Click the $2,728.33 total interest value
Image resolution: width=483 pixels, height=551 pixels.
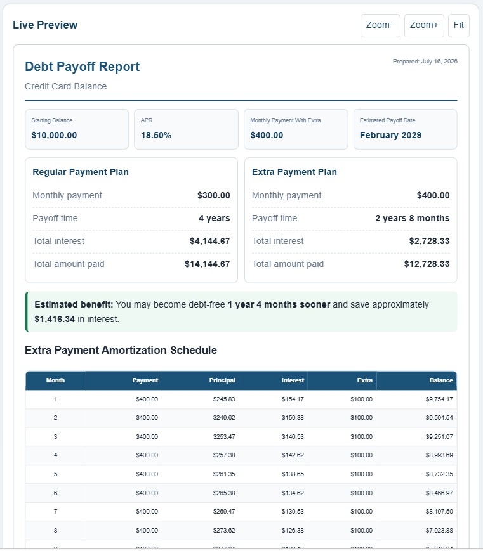click(429, 241)
